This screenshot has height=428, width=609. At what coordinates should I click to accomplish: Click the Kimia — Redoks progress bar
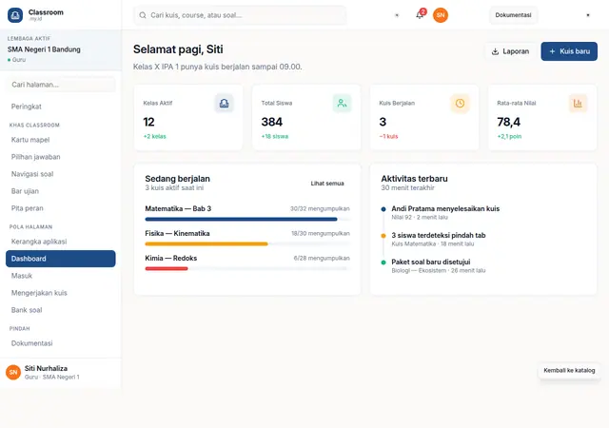coord(247,268)
